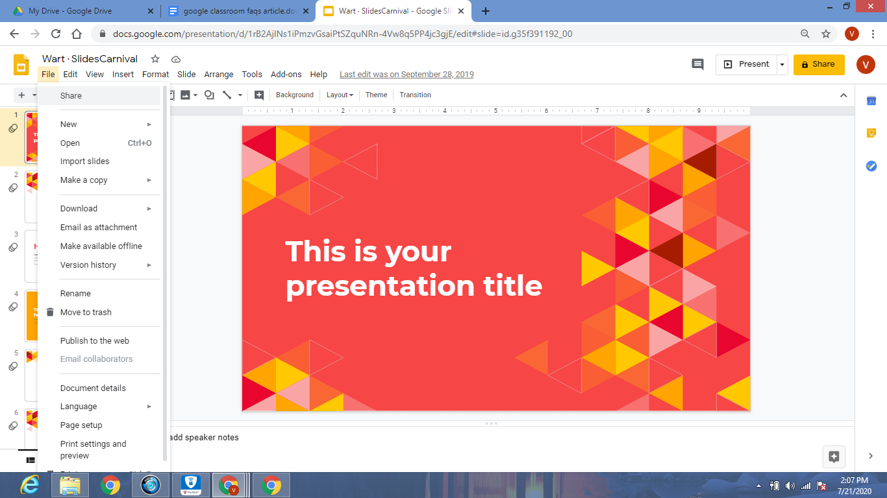Choose Move to trash
The image size is (887, 498).
(x=99, y=313)
